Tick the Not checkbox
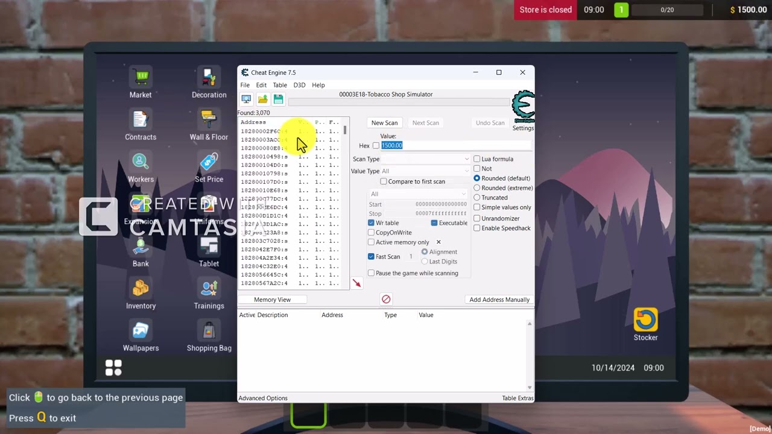Viewport: 772px width, 434px height. (476, 169)
